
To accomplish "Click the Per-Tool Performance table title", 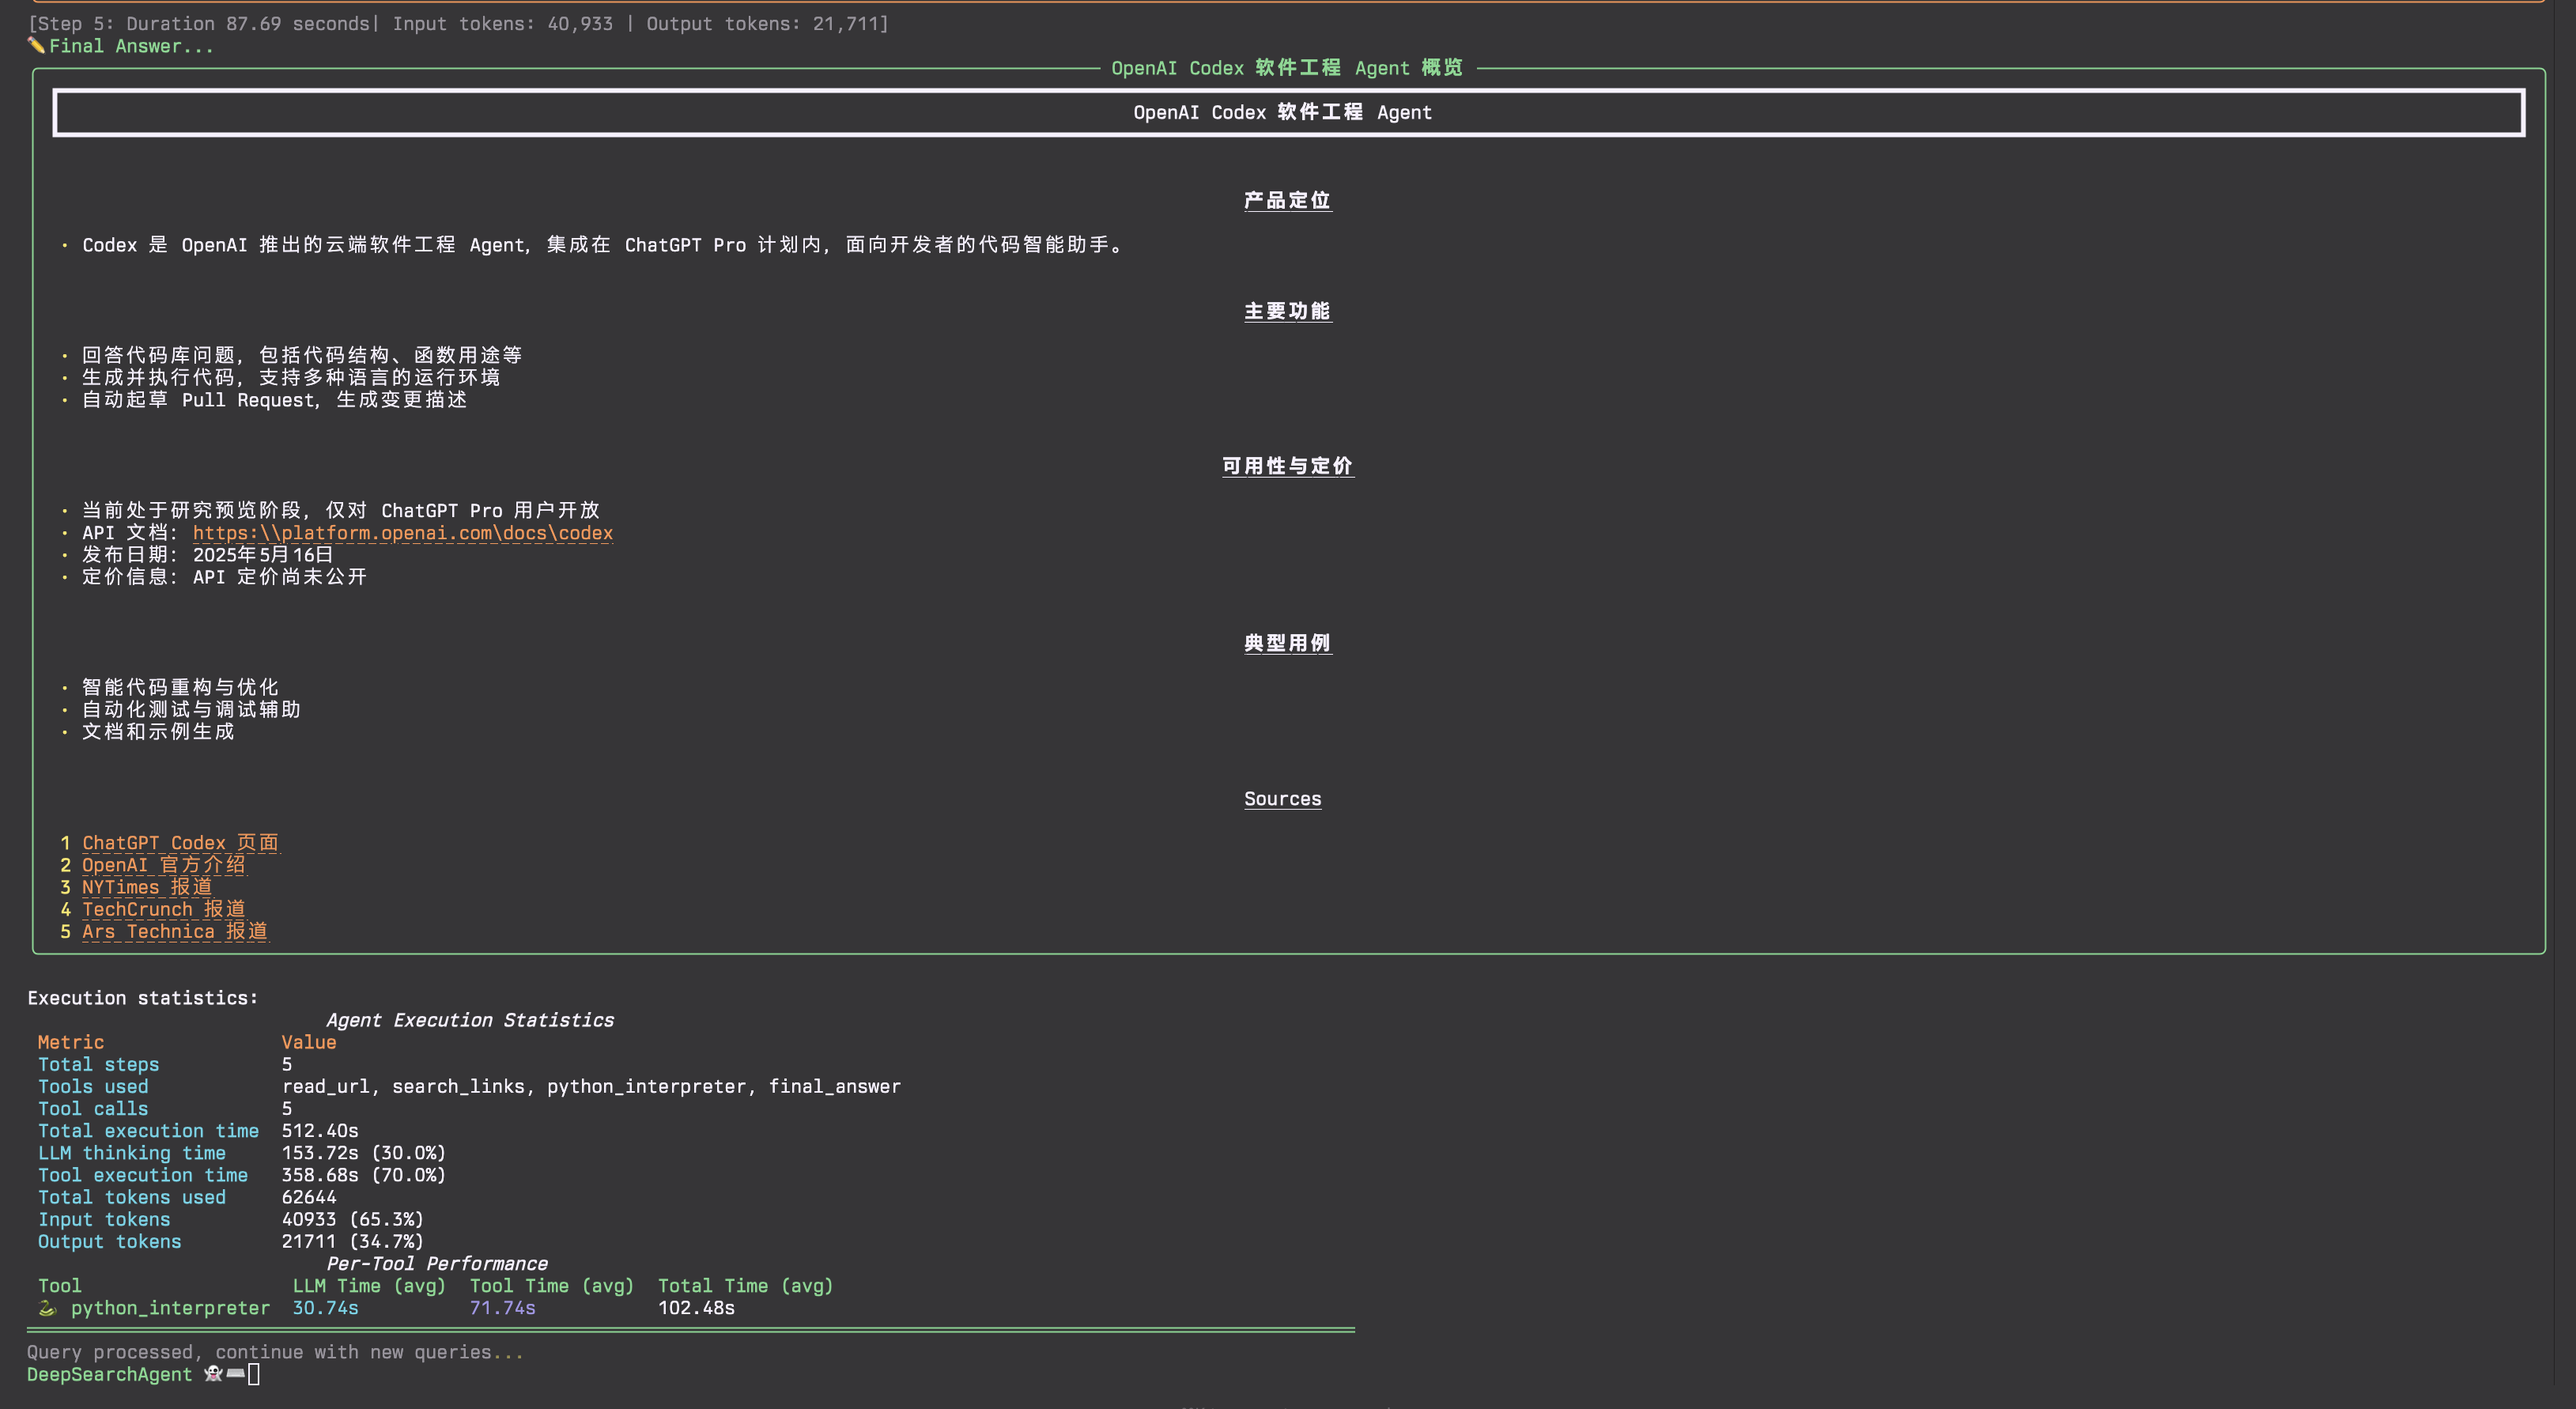I will coord(437,1264).
